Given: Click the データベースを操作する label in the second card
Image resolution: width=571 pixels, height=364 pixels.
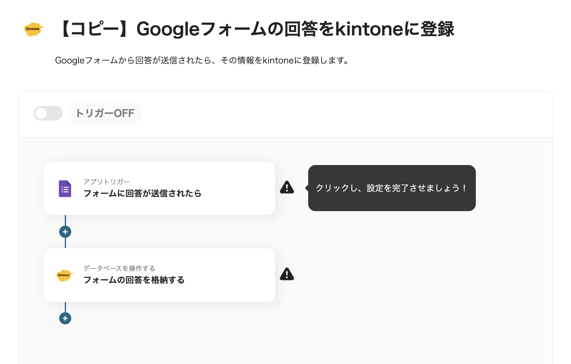Looking at the screenshot, I should click(119, 269).
